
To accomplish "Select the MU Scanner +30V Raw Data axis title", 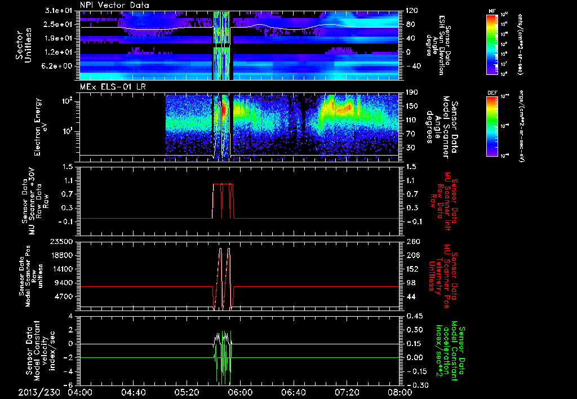I will coord(35,201).
